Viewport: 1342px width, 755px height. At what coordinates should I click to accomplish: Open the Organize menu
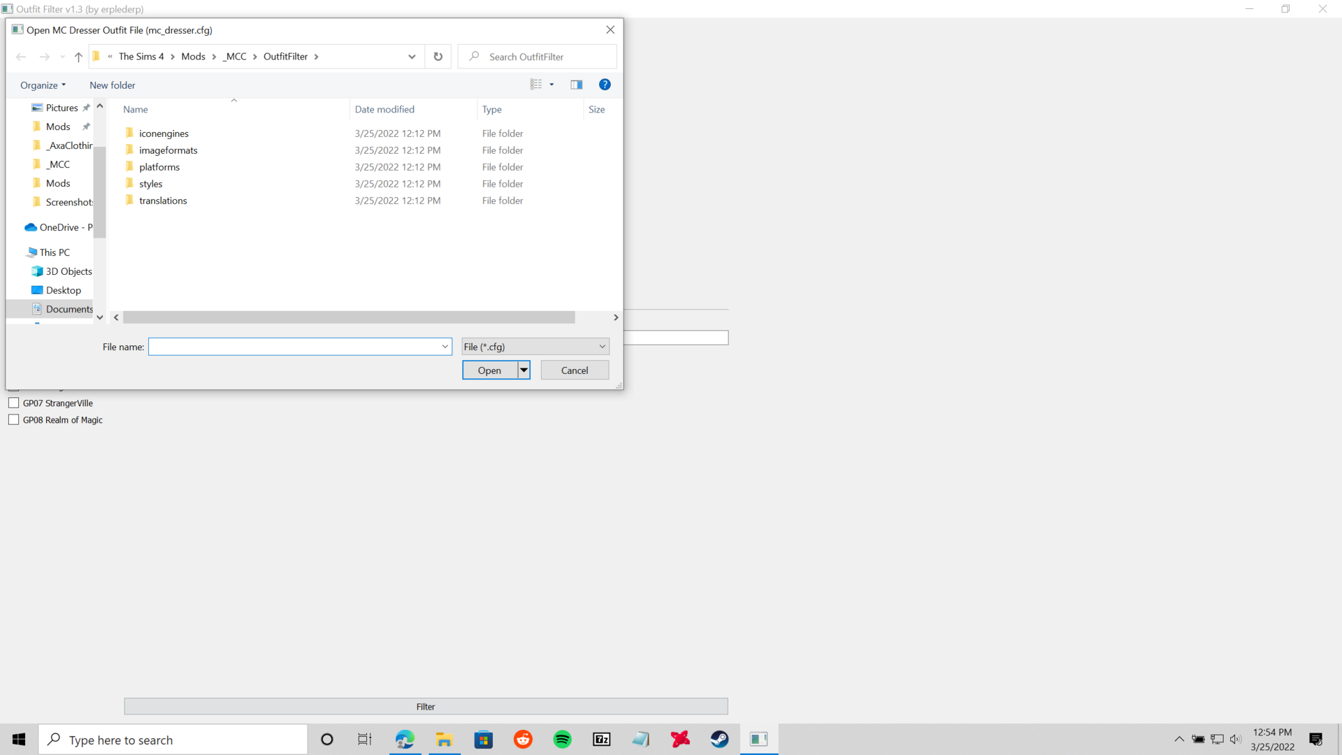tap(43, 85)
